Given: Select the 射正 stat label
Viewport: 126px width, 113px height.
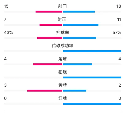Looking at the screenshot, I should coord(62,19).
